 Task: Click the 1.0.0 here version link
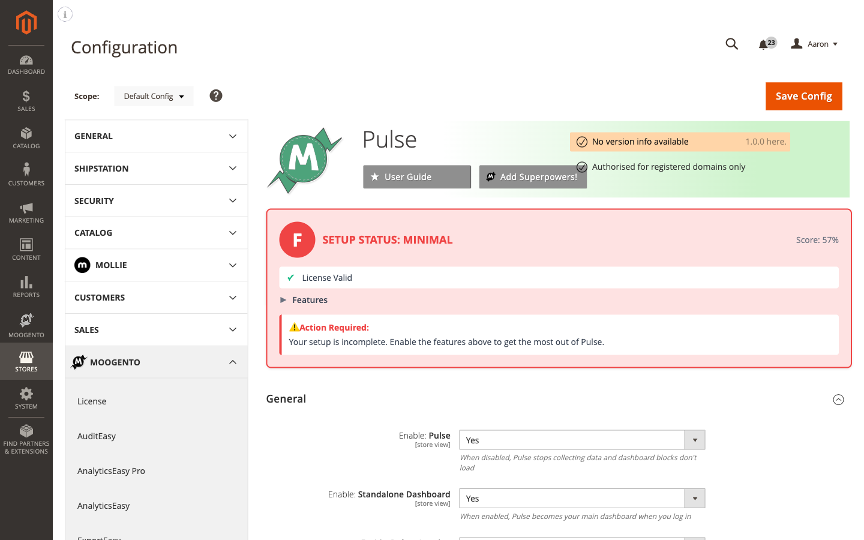[x=766, y=142]
